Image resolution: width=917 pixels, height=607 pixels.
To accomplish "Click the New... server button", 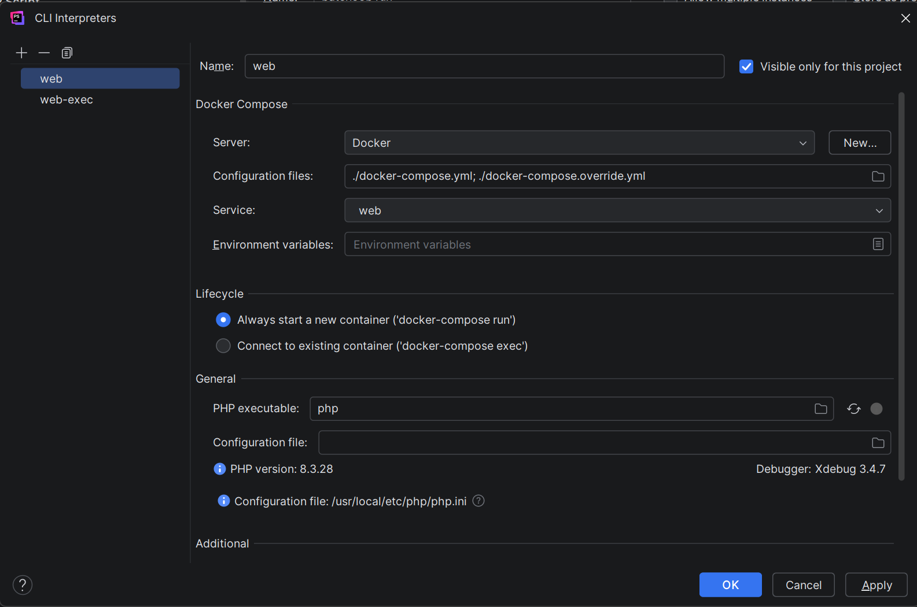I will tap(859, 143).
